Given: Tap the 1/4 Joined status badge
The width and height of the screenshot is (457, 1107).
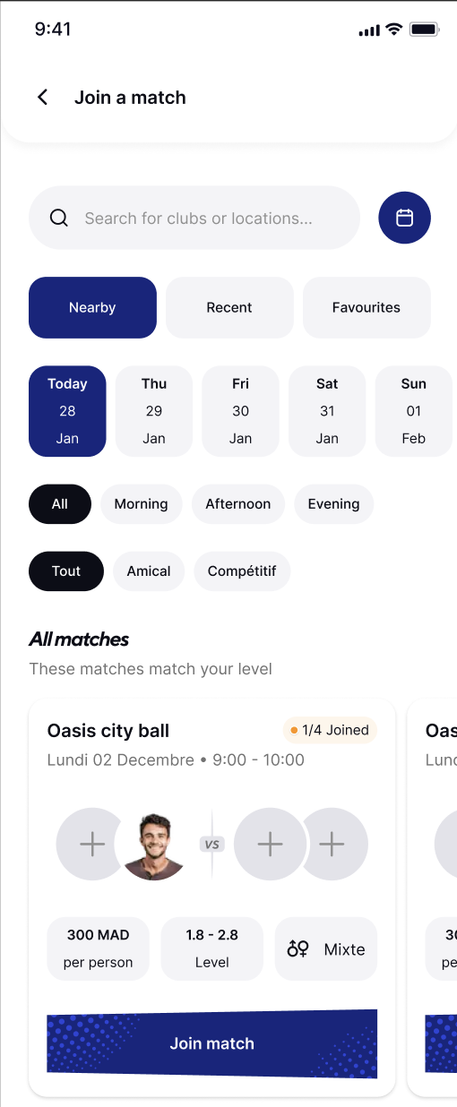Looking at the screenshot, I should (x=329, y=730).
